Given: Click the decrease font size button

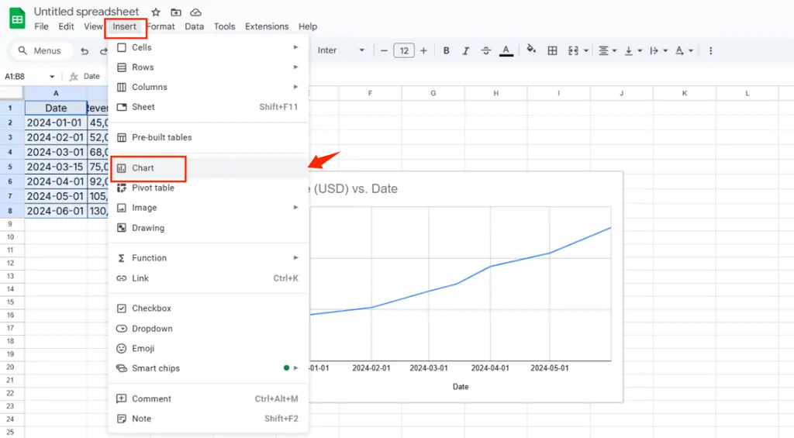Looking at the screenshot, I should point(384,50).
